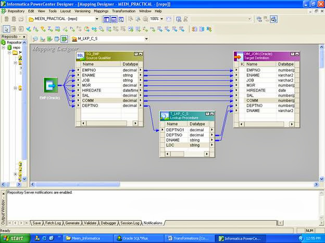Switch to Transformations taskbar window button
The height and width of the screenshot is (243, 325).
(189, 238)
